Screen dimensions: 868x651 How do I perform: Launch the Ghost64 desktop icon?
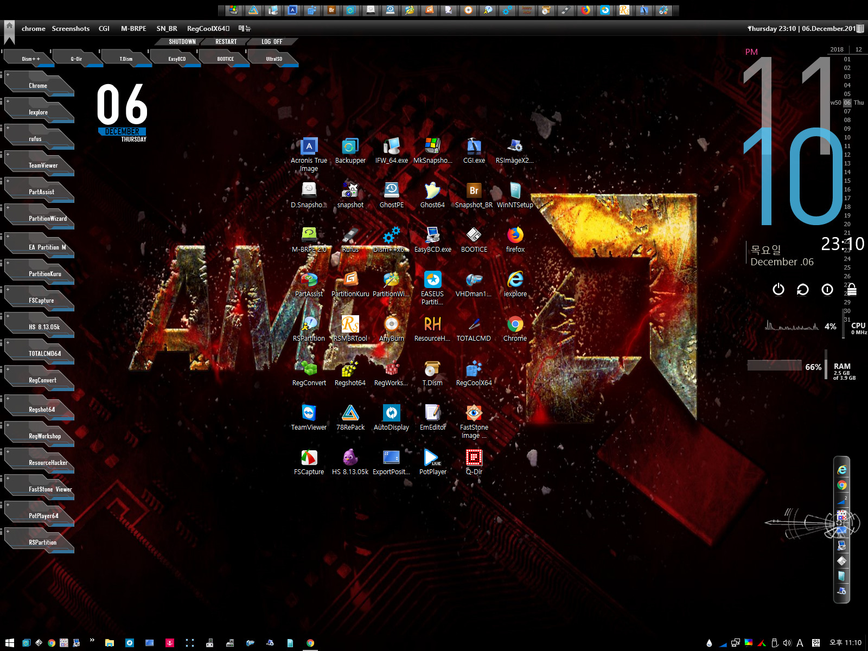432,195
